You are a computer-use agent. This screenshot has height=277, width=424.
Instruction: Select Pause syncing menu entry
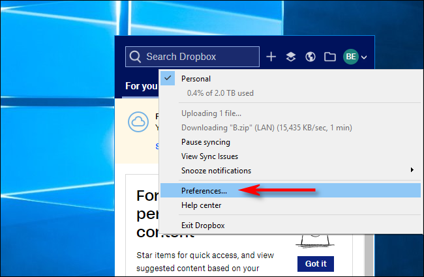[205, 142]
